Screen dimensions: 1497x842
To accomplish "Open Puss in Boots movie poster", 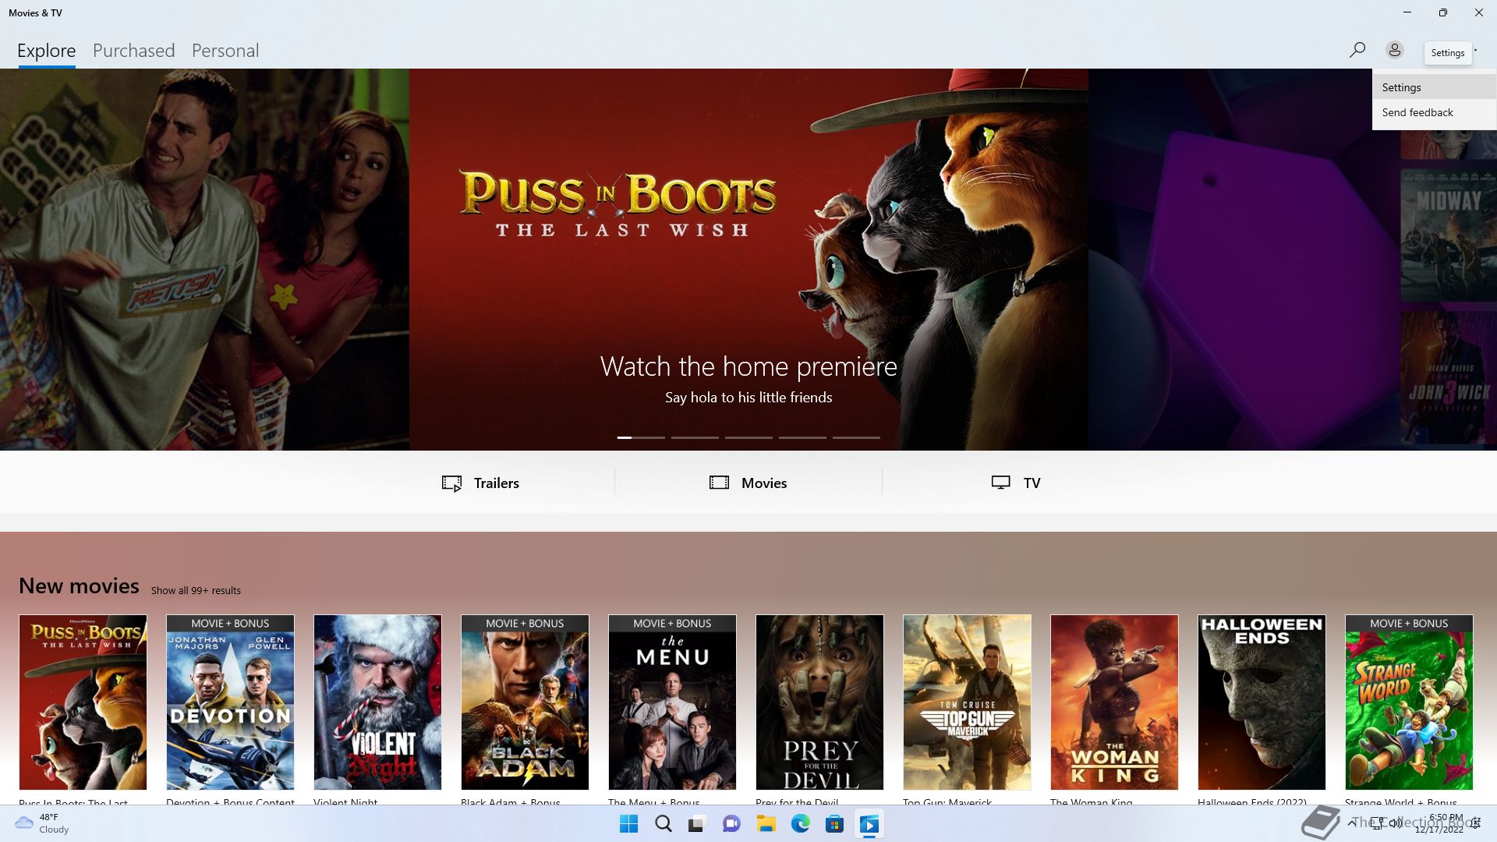I will pyautogui.click(x=83, y=702).
